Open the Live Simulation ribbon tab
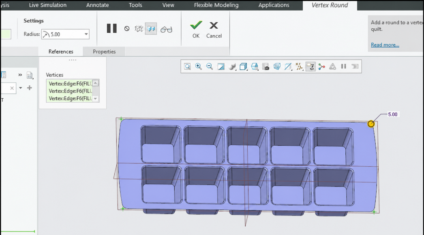The height and width of the screenshot is (235, 424). coord(47,5)
